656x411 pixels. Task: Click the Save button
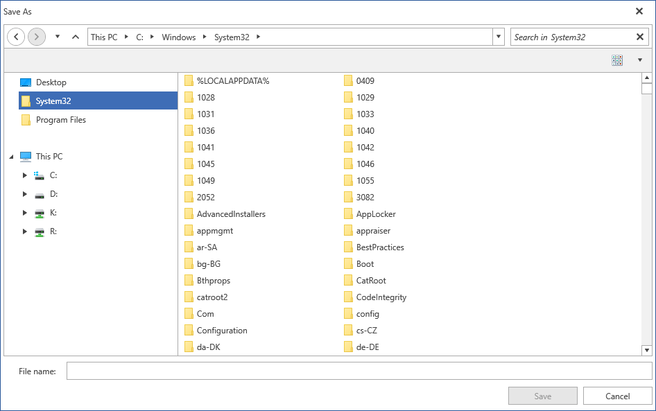542,396
